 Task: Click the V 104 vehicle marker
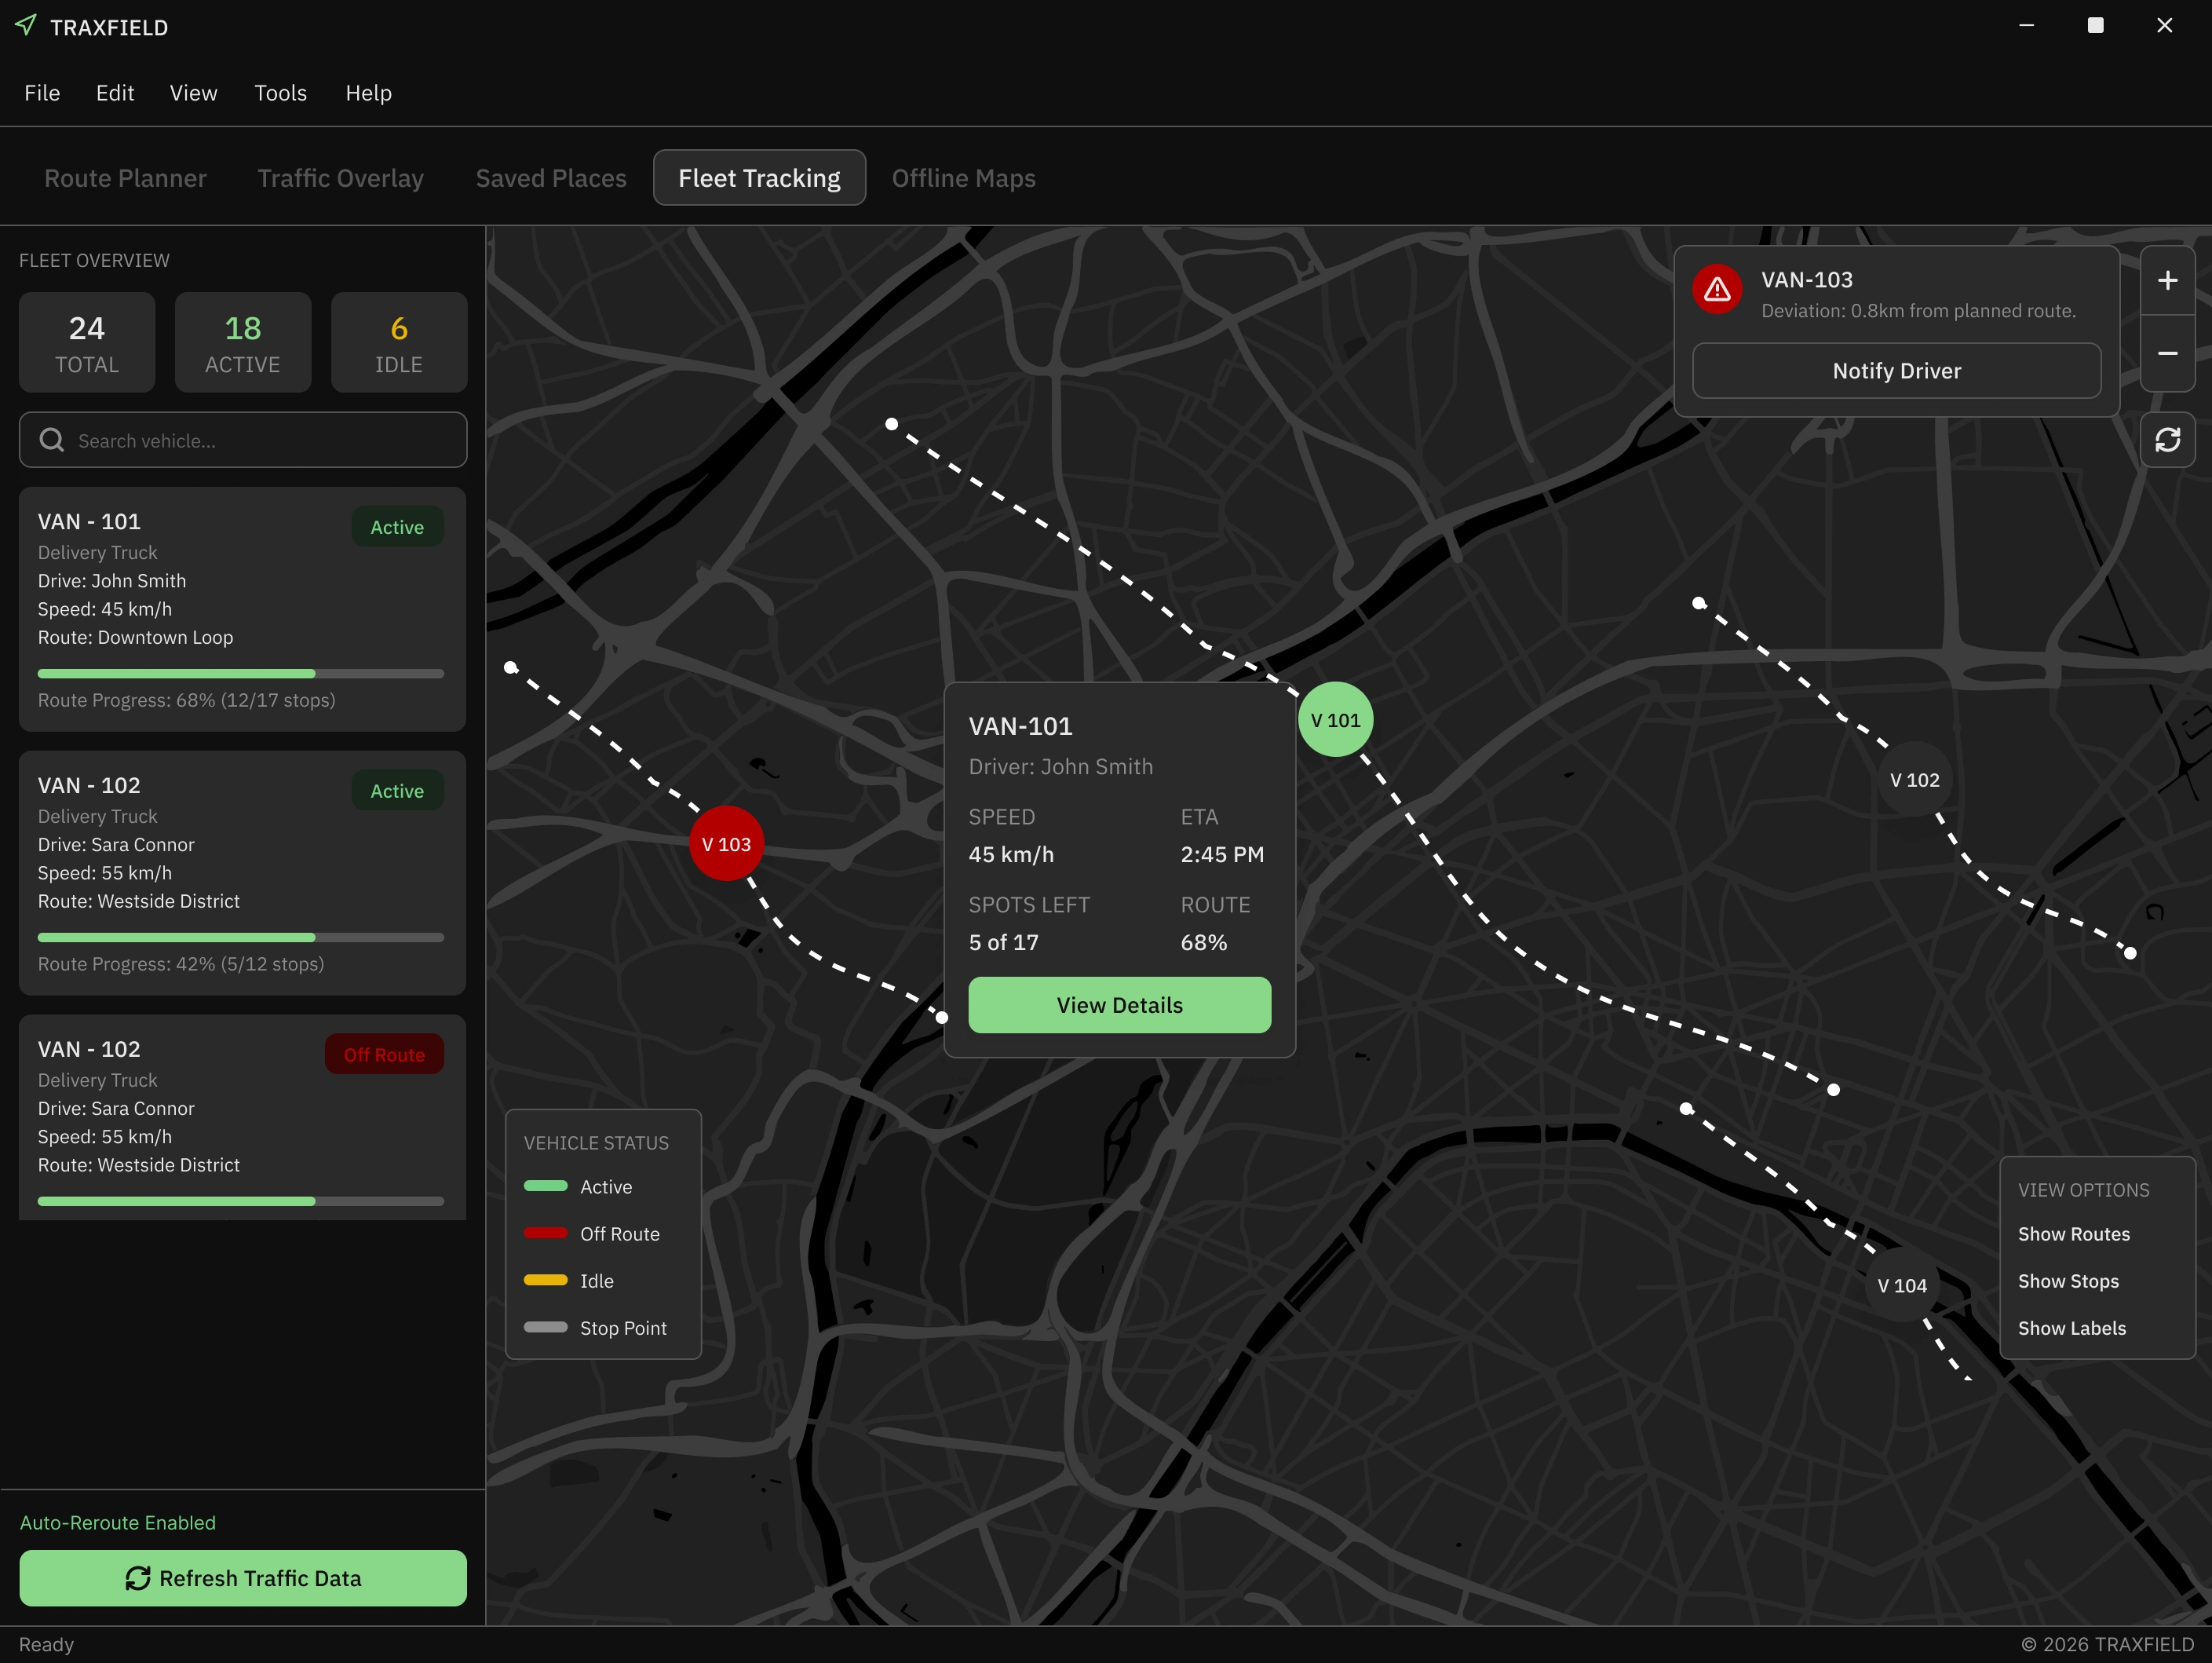point(1901,1286)
